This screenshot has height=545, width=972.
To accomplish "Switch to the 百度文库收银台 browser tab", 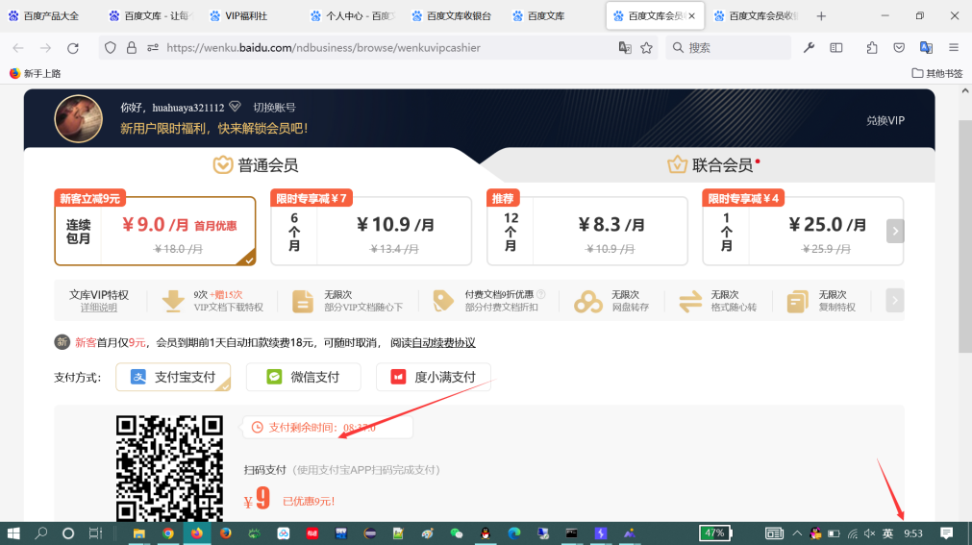I will coord(453,16).
